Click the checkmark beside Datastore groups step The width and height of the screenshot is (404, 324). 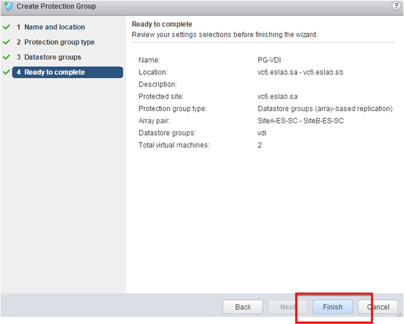(x=6, y=57)
